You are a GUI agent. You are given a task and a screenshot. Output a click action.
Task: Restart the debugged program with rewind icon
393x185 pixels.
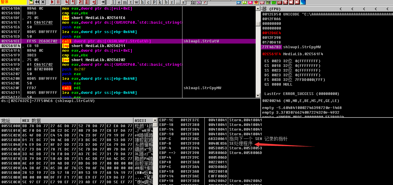tap(37, 2)
